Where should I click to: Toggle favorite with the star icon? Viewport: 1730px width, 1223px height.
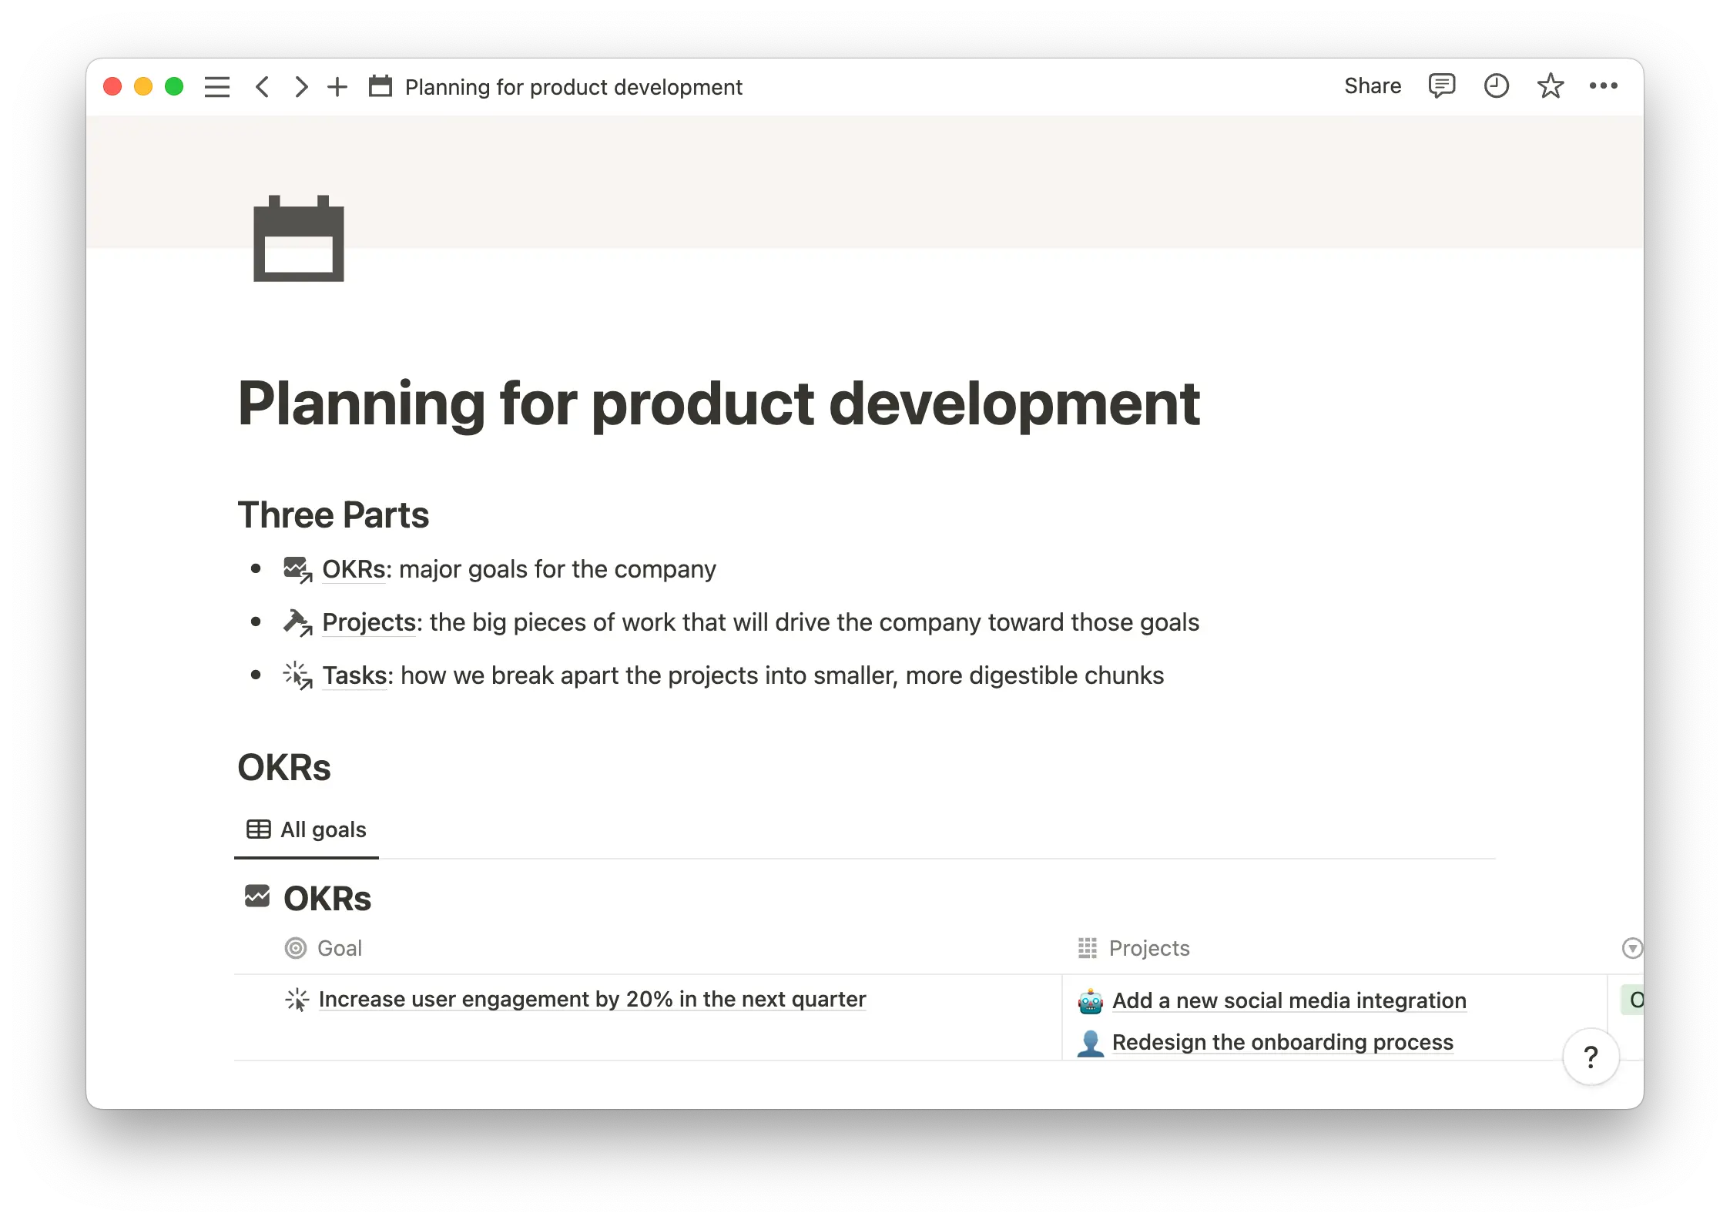(x=1549, y=86)
